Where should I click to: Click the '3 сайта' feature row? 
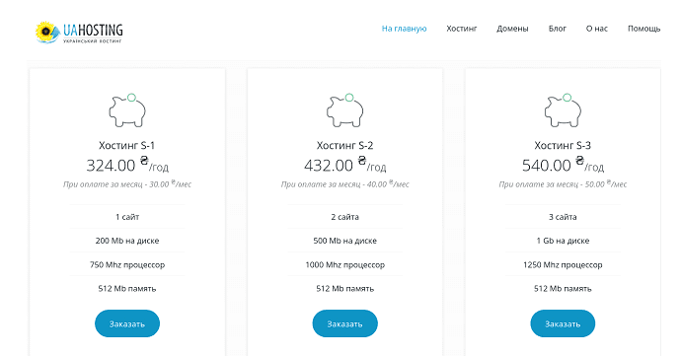pos(563,217)
